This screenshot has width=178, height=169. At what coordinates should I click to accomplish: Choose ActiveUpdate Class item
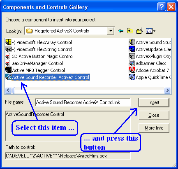click(x=150, y=49)
